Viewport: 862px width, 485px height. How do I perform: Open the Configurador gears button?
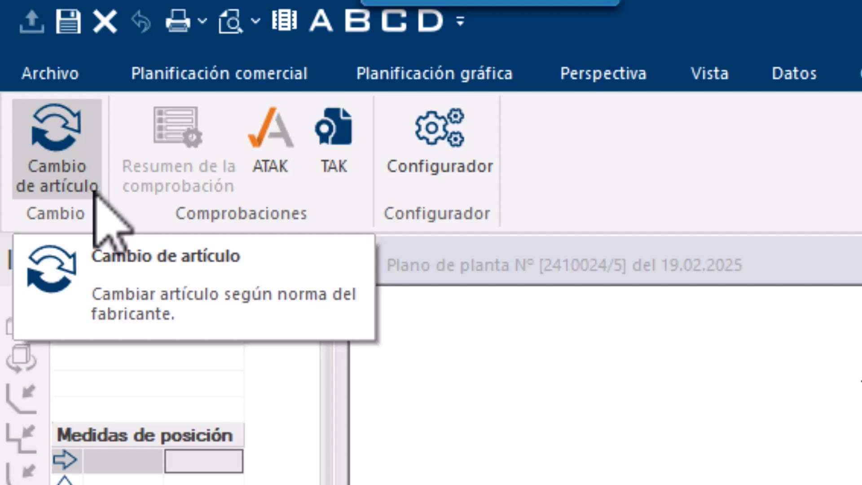tap(440, 140)
